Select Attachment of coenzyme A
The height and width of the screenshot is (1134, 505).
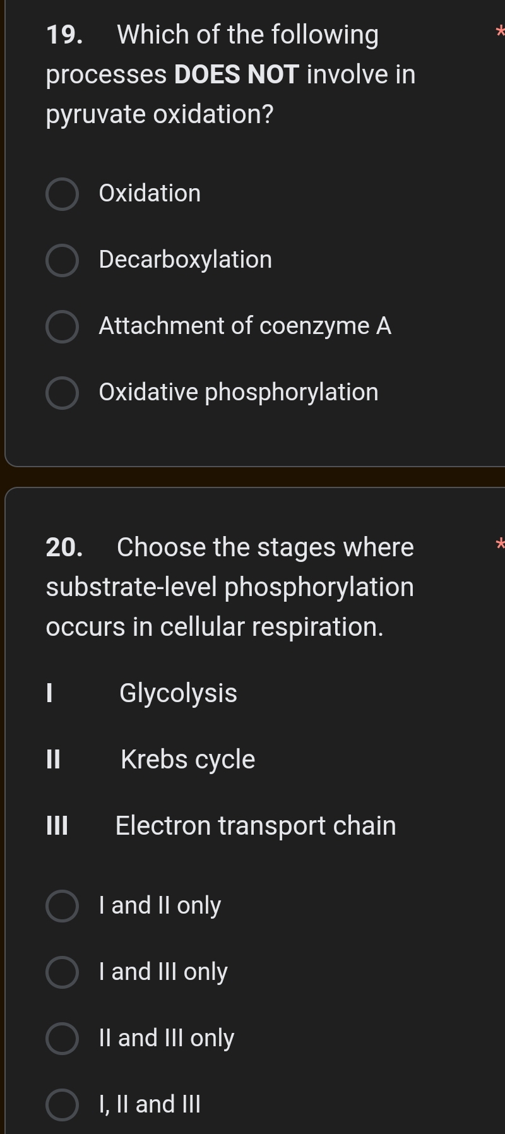pos(61,326)
